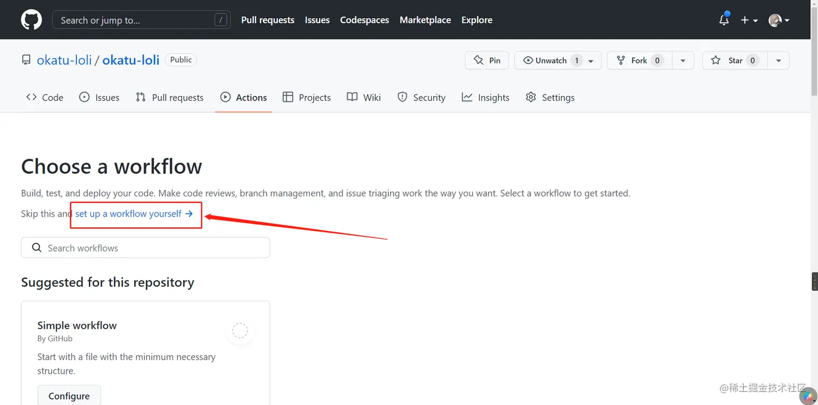Click the Star icon
The width and height of the screenshot is (818, 405).
[x=716, y=60]
